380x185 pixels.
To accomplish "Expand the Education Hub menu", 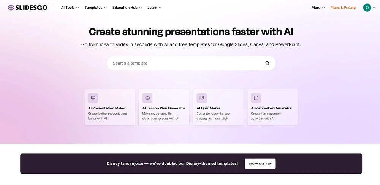I will tap(127, 8).
